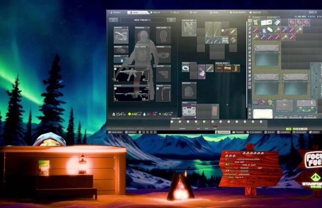Screen dimensions: 322x208
Task: Select the headset in the Earpiece slot
Action: coord(121,36)
